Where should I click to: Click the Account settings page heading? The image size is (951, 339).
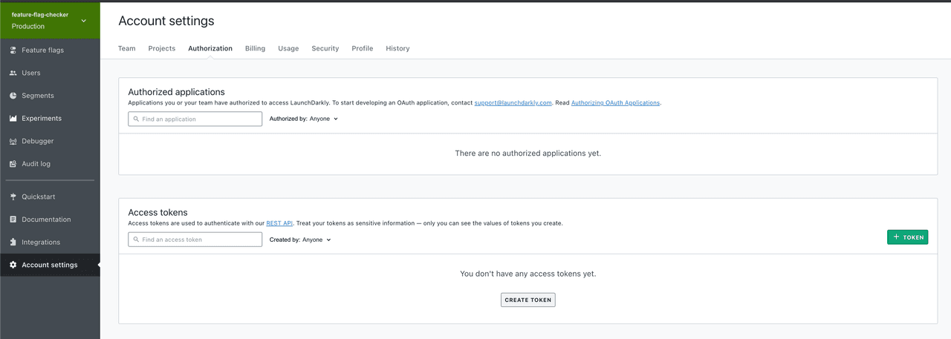pyautogui.click(x=166, y=21)
